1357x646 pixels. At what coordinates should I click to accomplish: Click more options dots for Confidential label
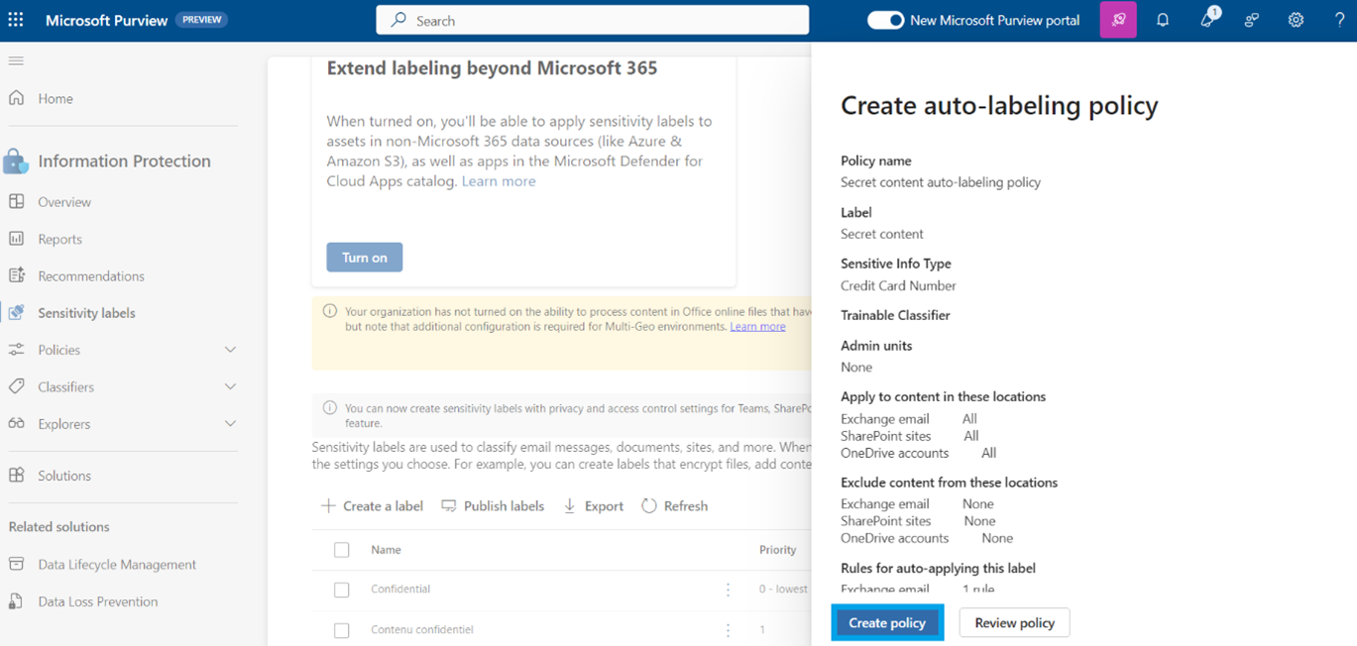(x=728, y=590)
